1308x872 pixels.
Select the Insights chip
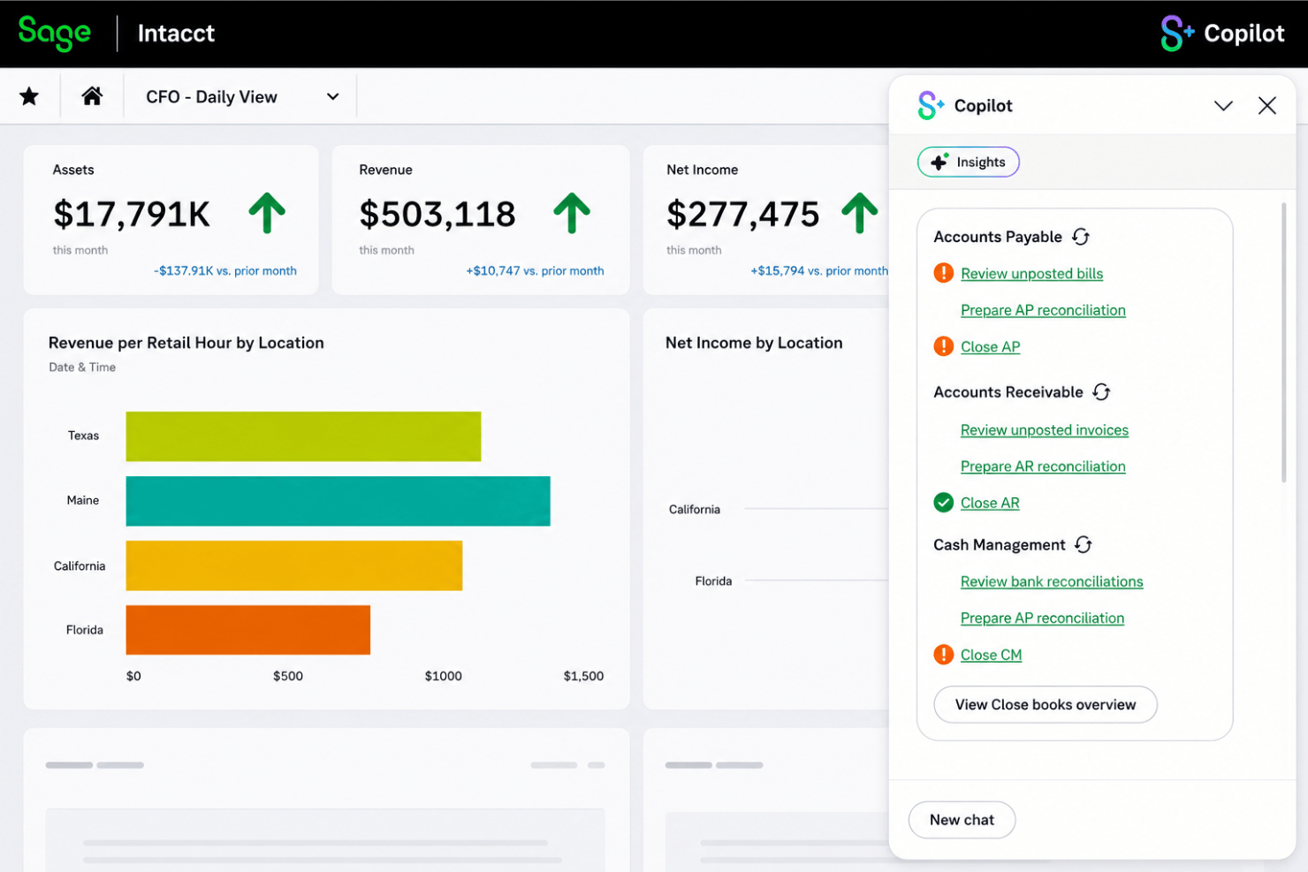[x=968, y=162]
